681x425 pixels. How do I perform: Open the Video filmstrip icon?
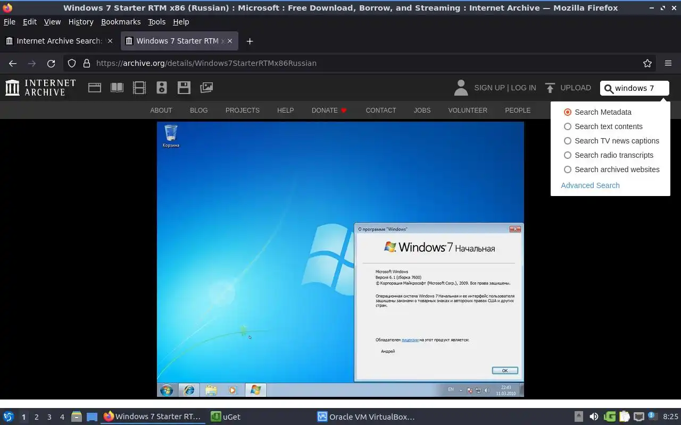pyautogui.click(x=139, y=88)
